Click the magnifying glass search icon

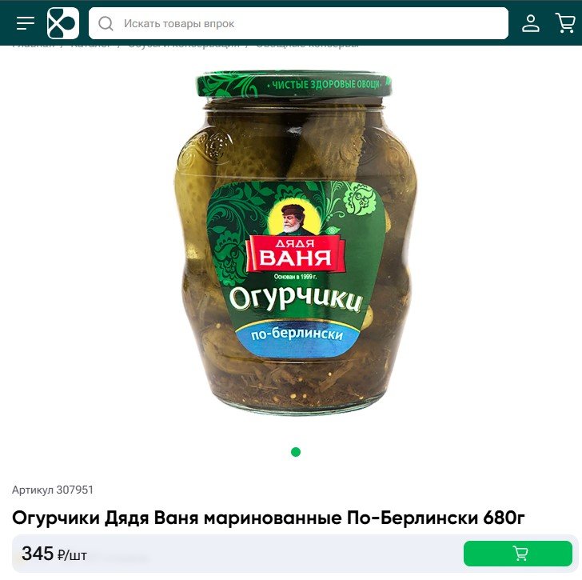tap(106, 23)
